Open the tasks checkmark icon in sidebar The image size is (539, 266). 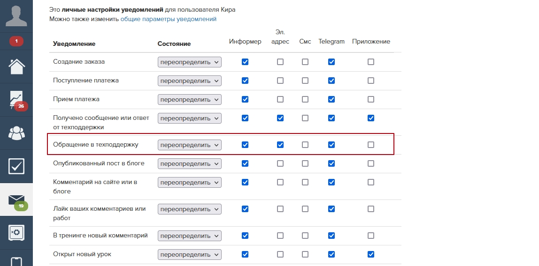point(16,166)
